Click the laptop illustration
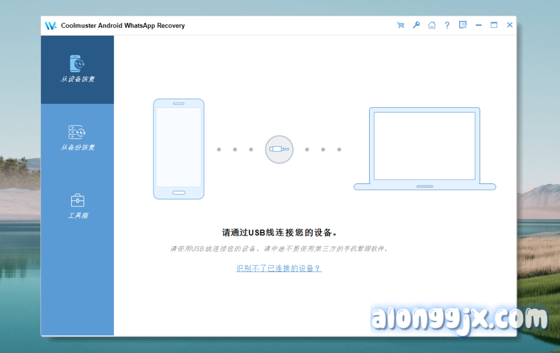Viewport: 560px width, 353px height. [x=424, y=149]
